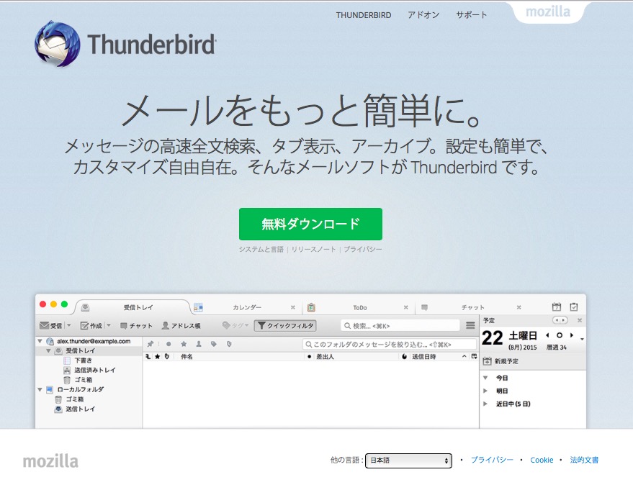The height and width of the screenshot is (490, 633).
Task: Open the プライバシー link below download button
Action: (362, 249)
